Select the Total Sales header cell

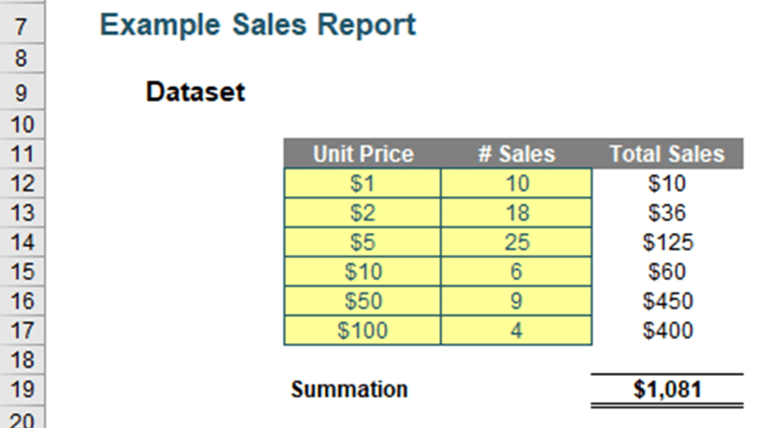667,154
